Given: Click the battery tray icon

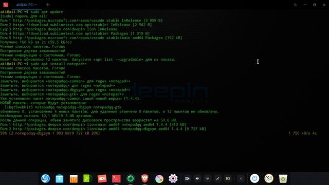Looking at the screenshot, I should (x=228, y=178).
